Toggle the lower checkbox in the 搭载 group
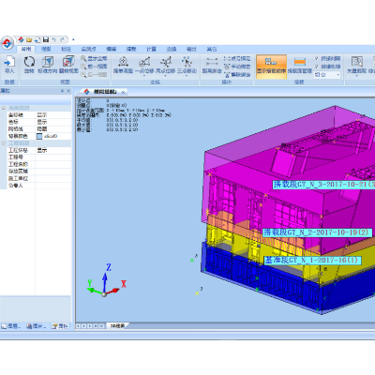 317,67
